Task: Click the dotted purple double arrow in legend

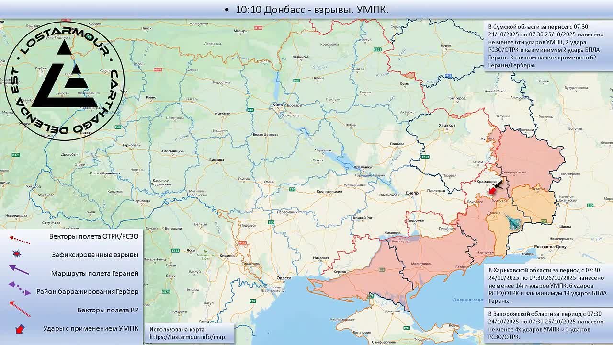Action: (x=20, y=288)
